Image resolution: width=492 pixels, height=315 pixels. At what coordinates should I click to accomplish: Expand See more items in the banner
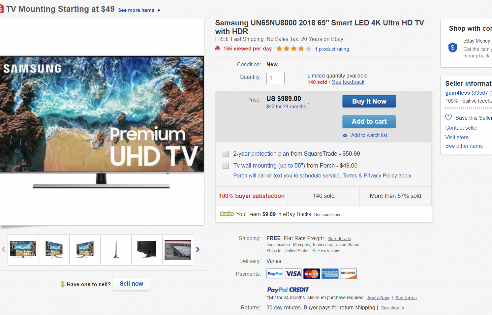click(x=137, y=10)
